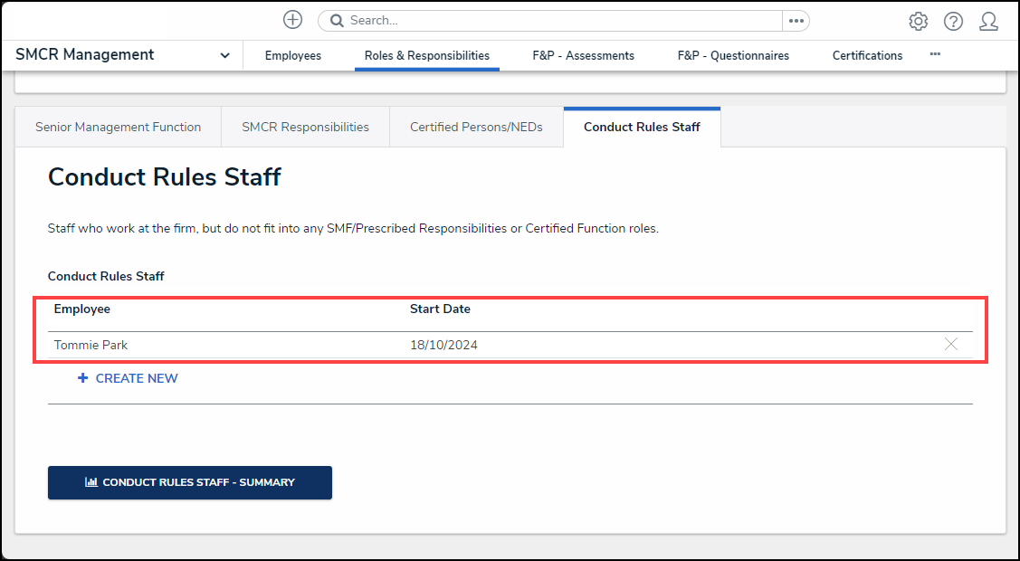Delete Tommie Park using the X icon
Viewport: 1020px width, 561px height.
[950, 345]
